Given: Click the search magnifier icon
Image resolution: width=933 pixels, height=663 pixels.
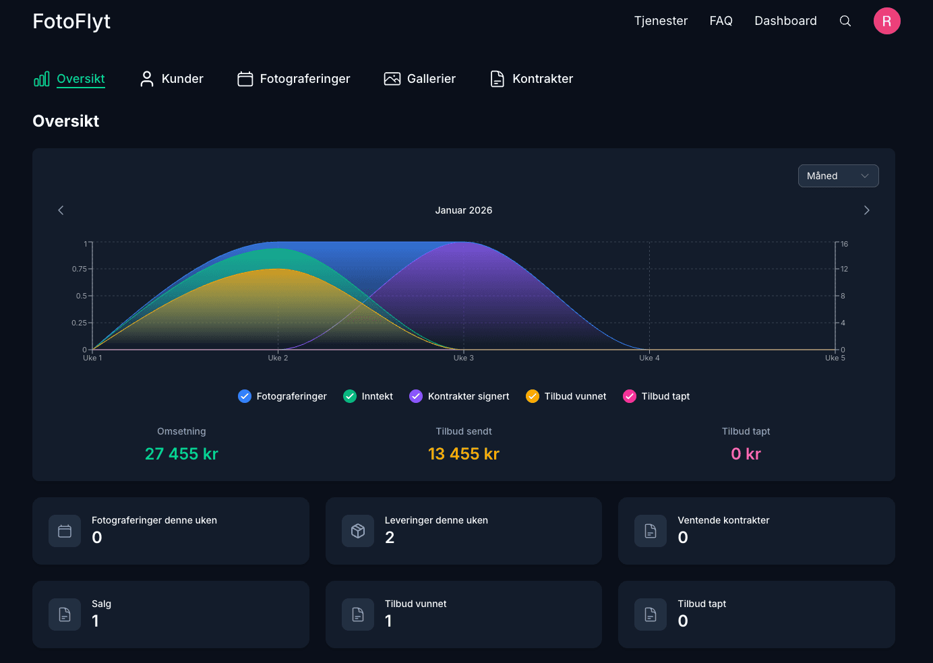Looking at the screenshot, I should [845, 21].
